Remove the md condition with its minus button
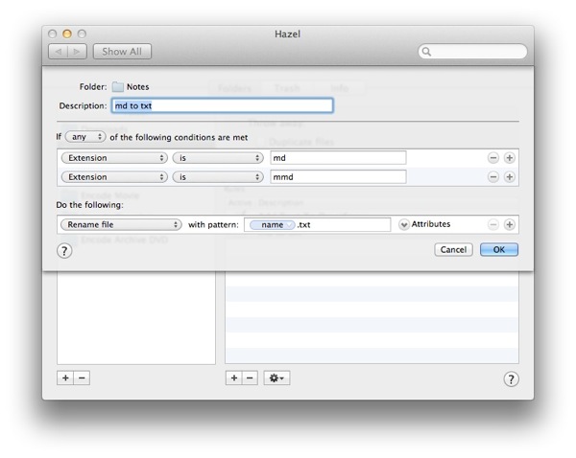 tap(493, 158)
